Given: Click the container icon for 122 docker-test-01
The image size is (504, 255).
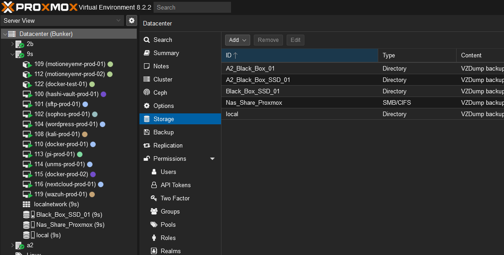Looking at the screenshot, I should pyautogui.click(x=27, y=84).
